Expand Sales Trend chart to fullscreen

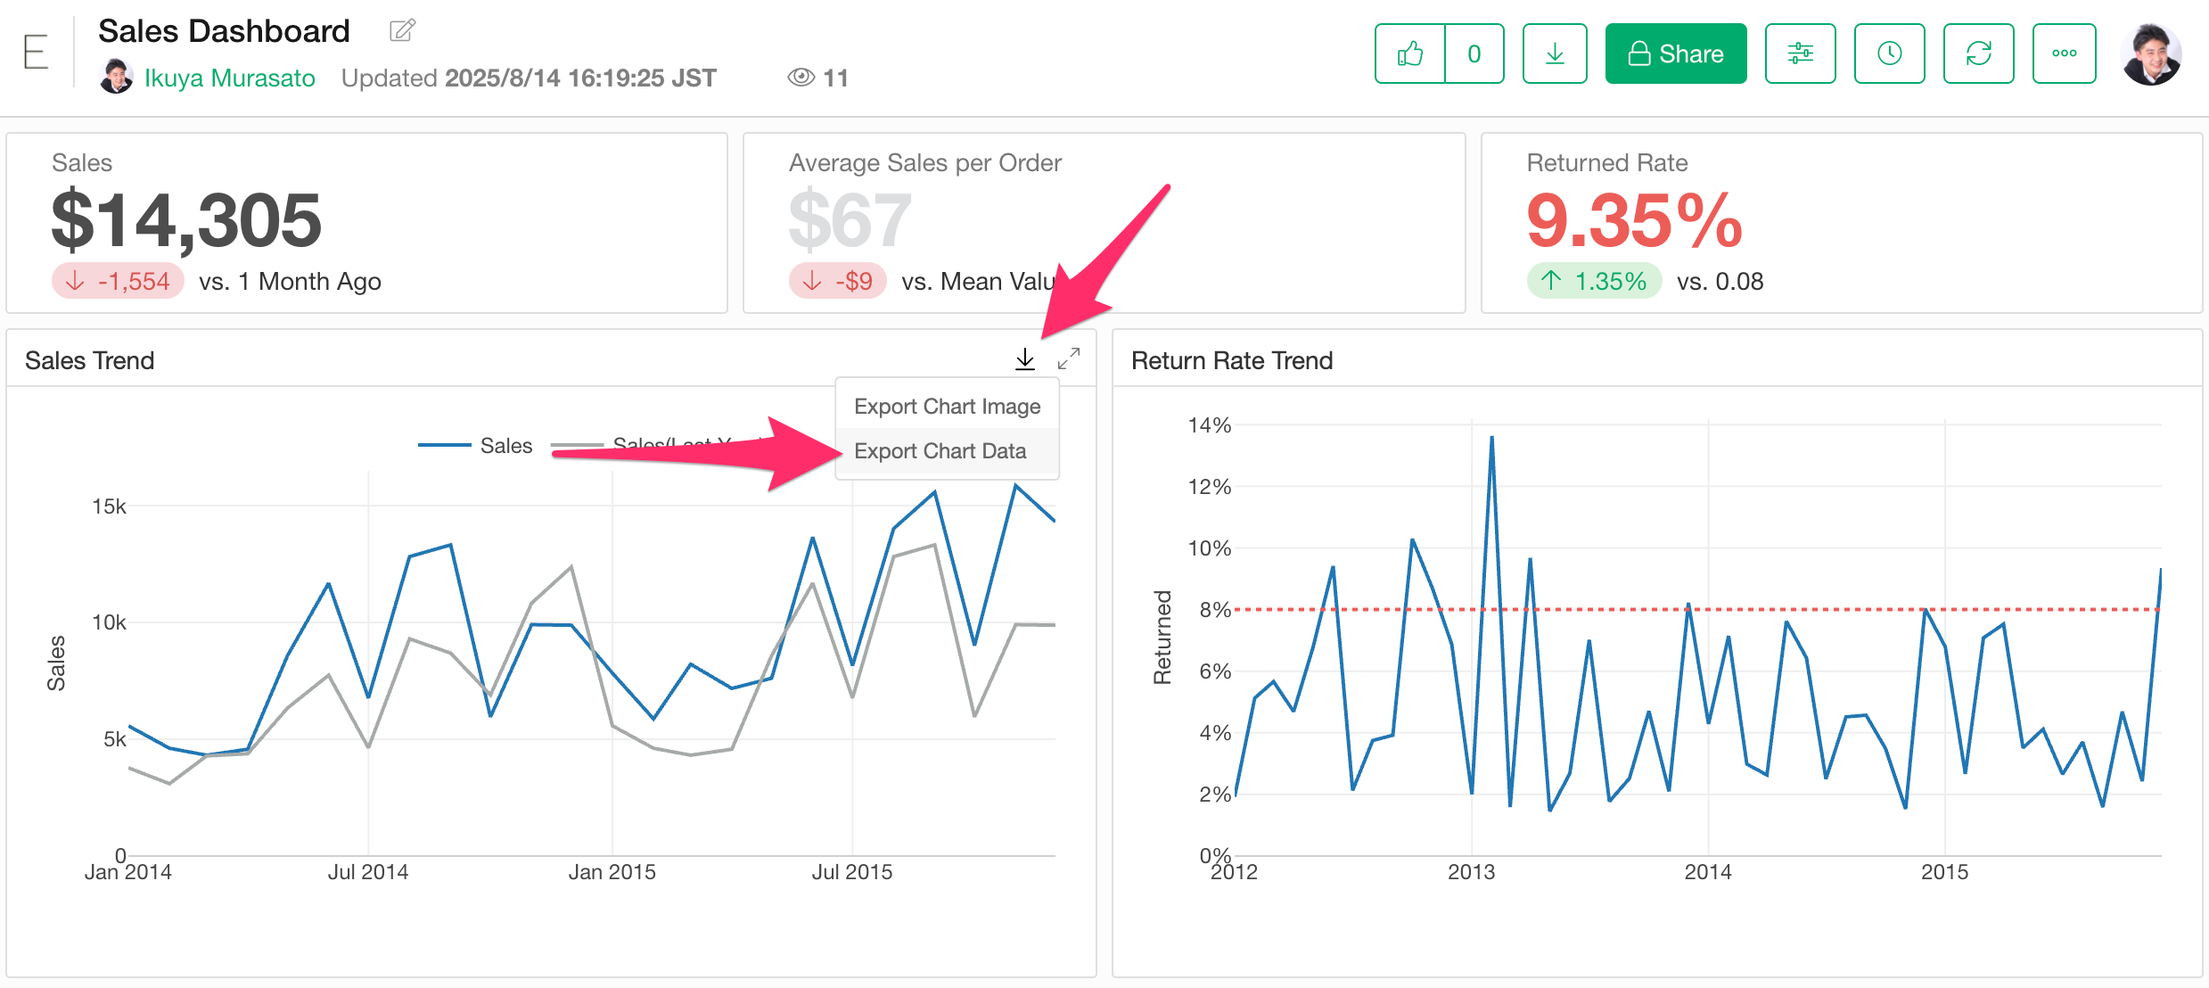(x=1069, y=358)
